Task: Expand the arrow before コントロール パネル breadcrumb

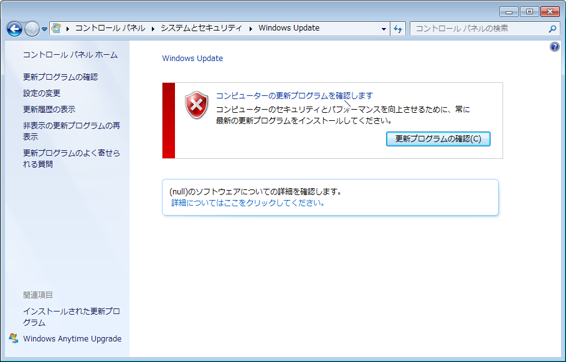Action: (x=67, y=29)
